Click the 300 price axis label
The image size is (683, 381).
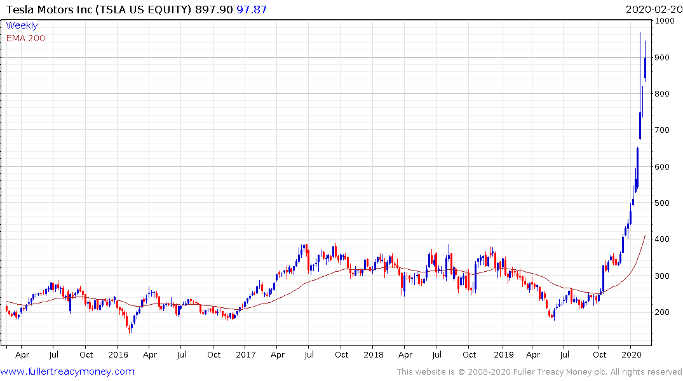click(x=662, y=276)
